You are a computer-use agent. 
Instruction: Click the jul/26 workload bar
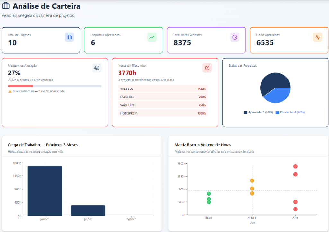tap(88, 210)
